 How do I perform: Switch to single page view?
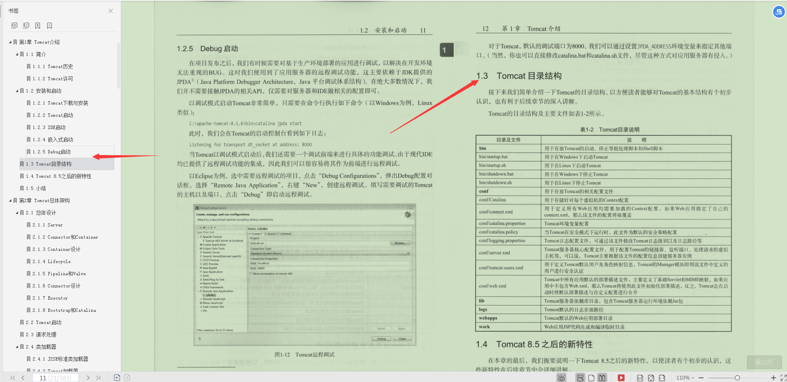(591, 377)
